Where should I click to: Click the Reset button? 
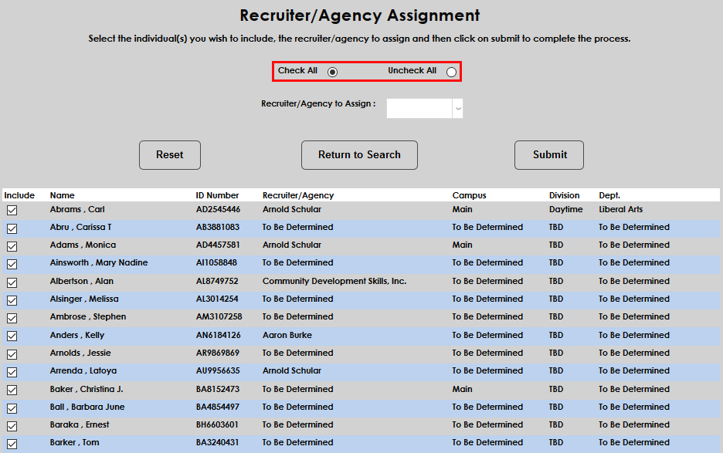pos(169,155)
